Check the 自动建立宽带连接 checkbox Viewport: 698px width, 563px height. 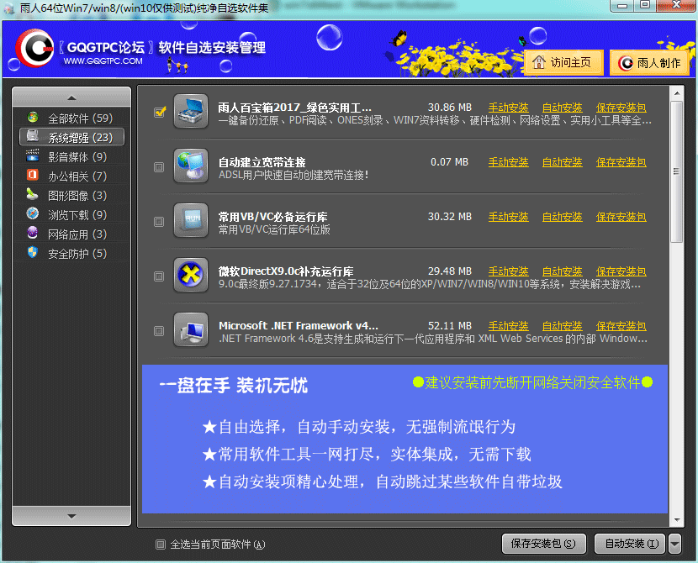click(159, 167)
